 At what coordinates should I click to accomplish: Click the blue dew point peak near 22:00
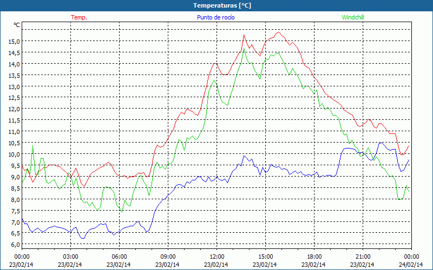pos(381,143)
